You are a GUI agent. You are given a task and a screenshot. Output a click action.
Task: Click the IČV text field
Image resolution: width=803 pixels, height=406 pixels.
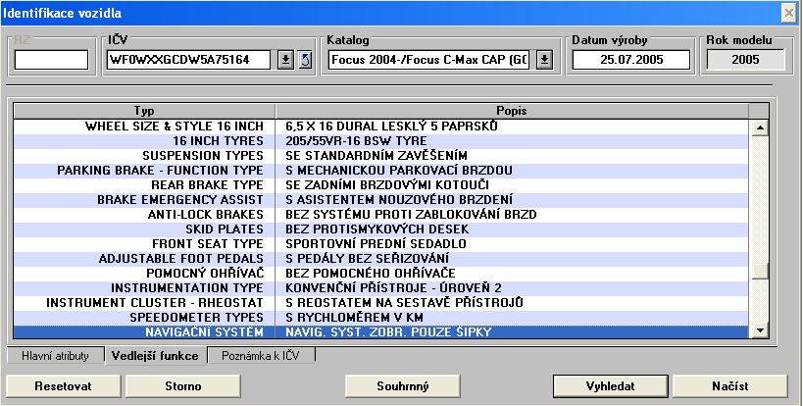(x=190, y=60)
